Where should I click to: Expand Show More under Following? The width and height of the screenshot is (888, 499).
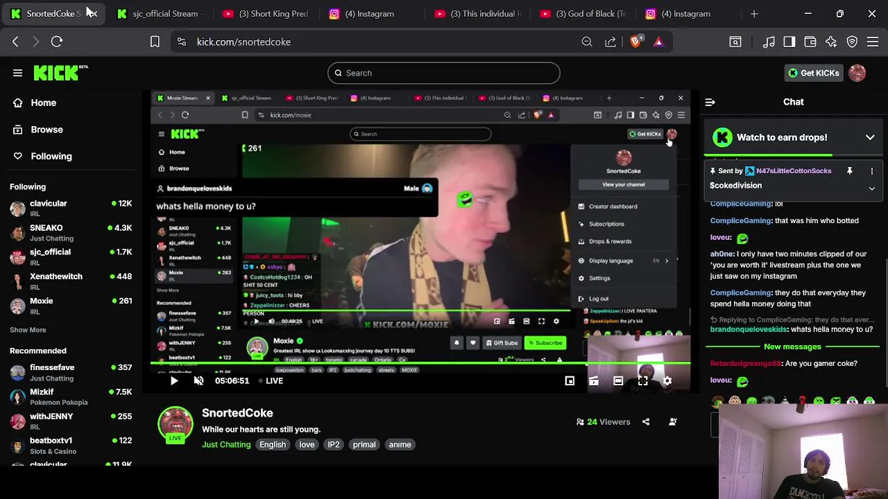(x=28, y=330)
